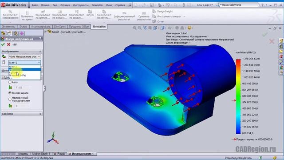The width and height of the screenshot is (284, 160).
Task: Select Авто radio button
Action: tap(10, 82)
